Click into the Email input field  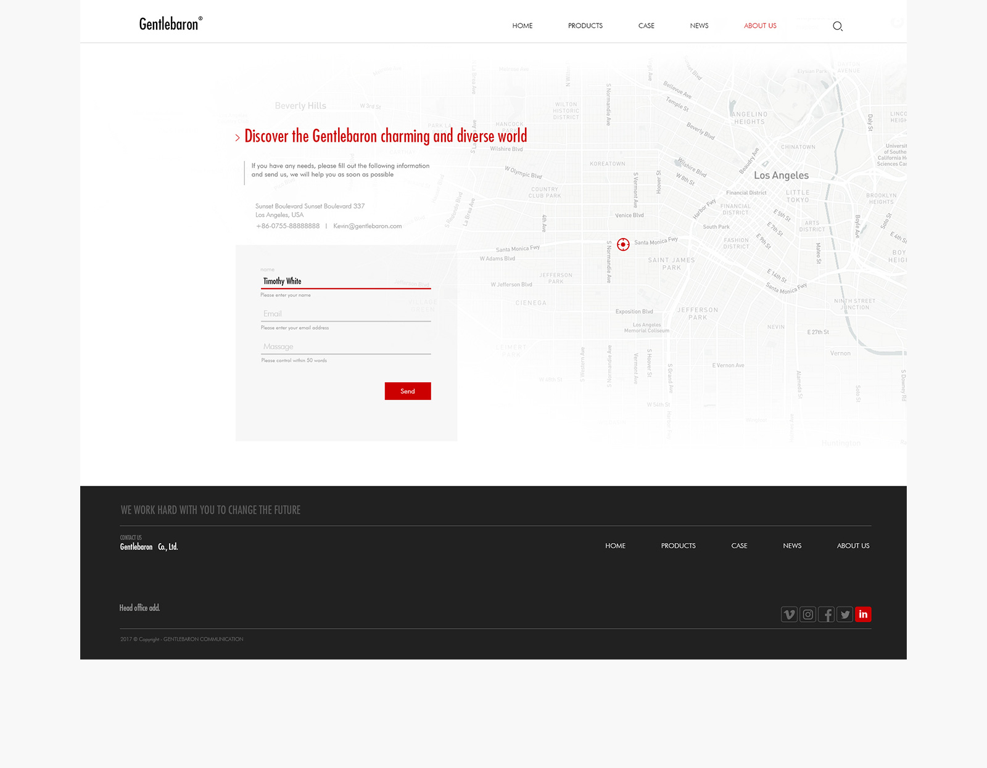pyautogui.click(x=345, y=314)
